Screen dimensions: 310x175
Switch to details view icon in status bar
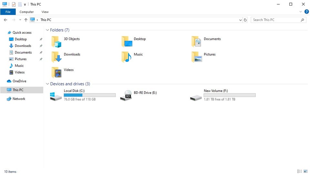tap(299, 171)
